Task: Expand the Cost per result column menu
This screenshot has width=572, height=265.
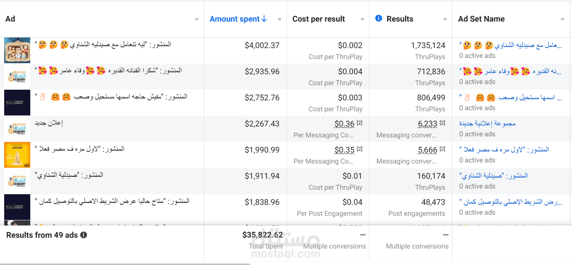Action: 362,20
